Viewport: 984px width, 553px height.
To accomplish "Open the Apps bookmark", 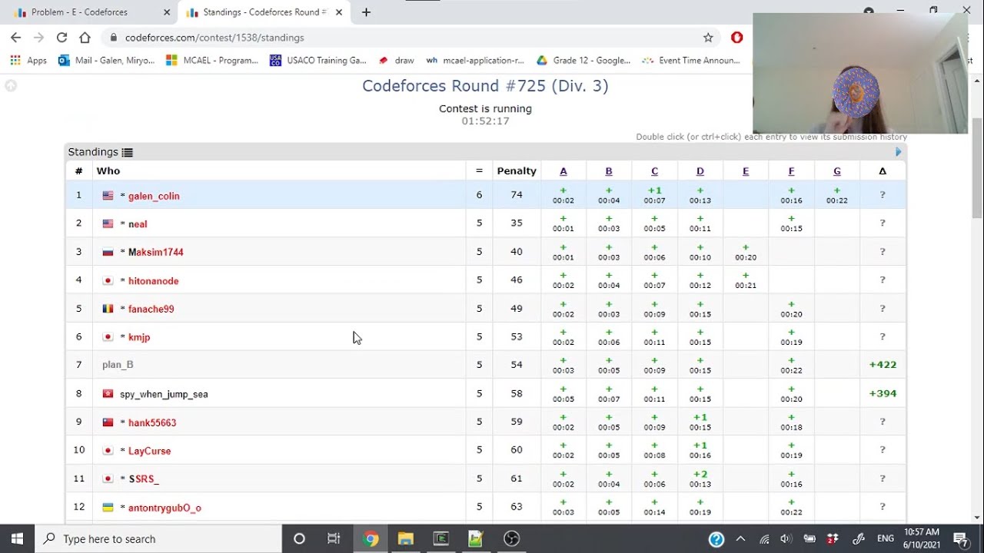I will (28, 60).
